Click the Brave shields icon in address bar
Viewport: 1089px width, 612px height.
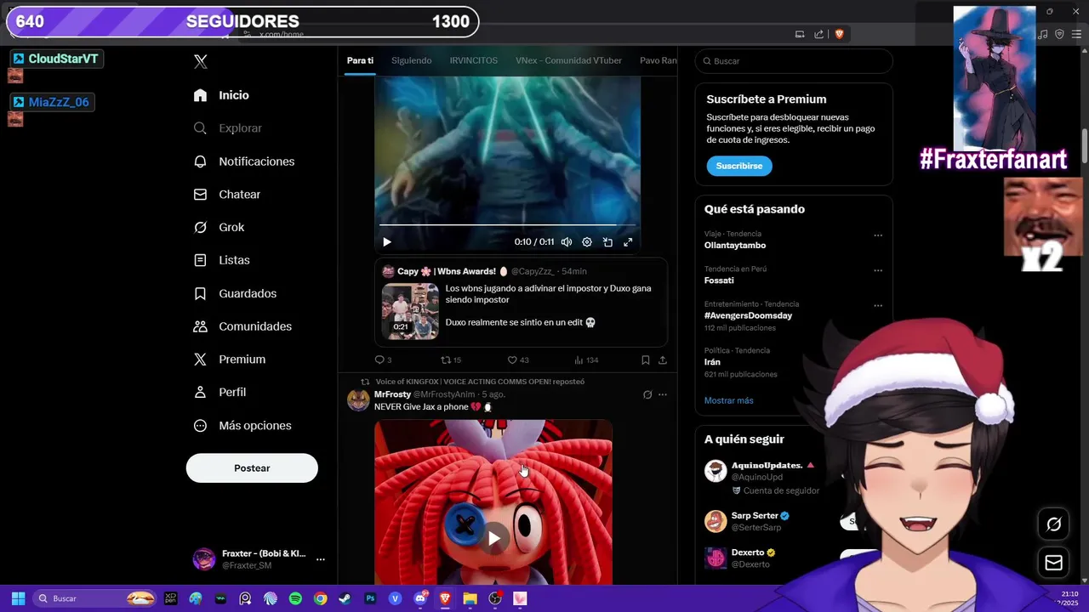pyautogui.click(x=839, y=34)
